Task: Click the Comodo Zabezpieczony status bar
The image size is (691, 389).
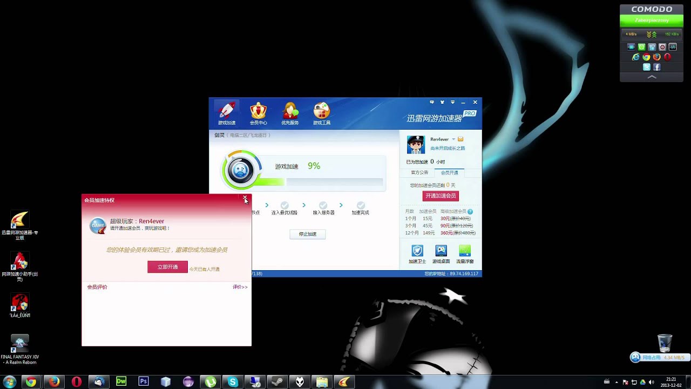Action: [652, 20]
